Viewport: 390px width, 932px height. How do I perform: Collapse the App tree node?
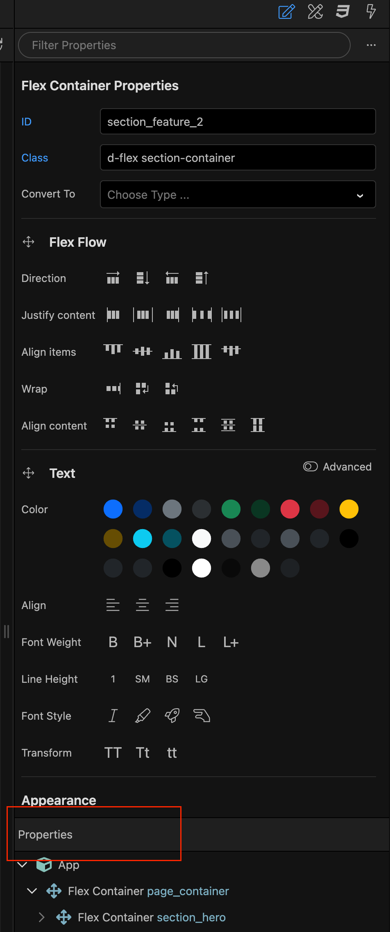pos(23,865)
